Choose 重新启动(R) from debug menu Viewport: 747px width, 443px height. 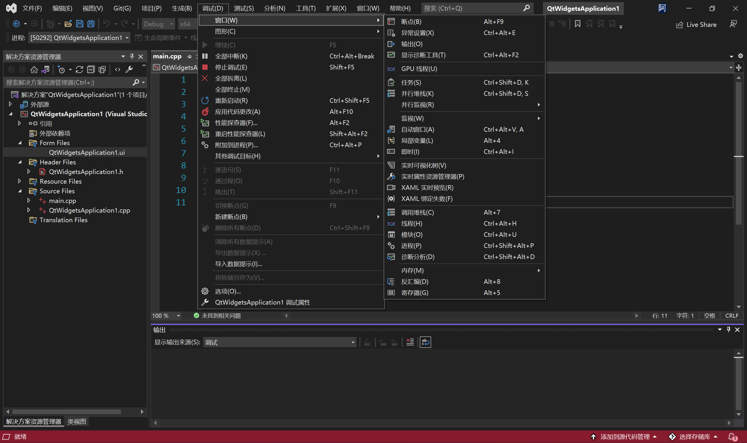coord(291,100)
